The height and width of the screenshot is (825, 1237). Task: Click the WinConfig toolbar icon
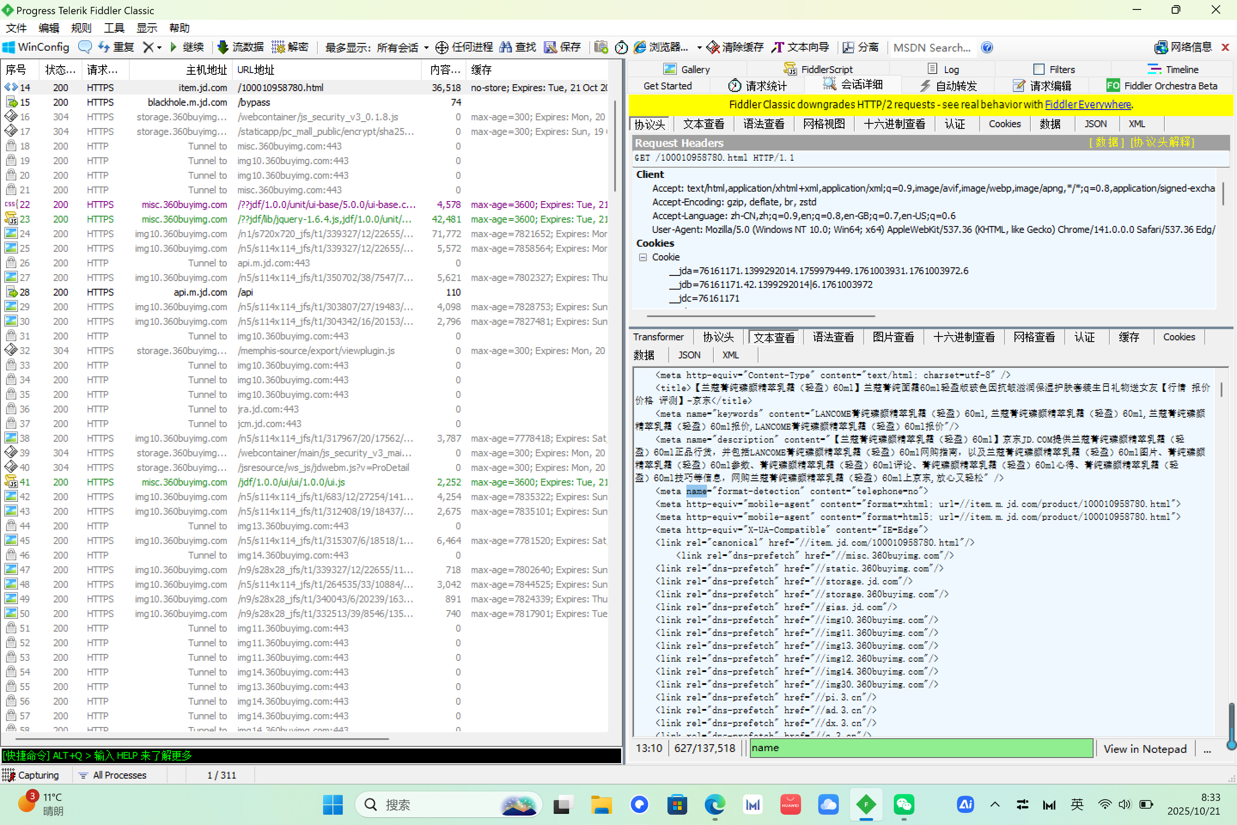point(9,47)
